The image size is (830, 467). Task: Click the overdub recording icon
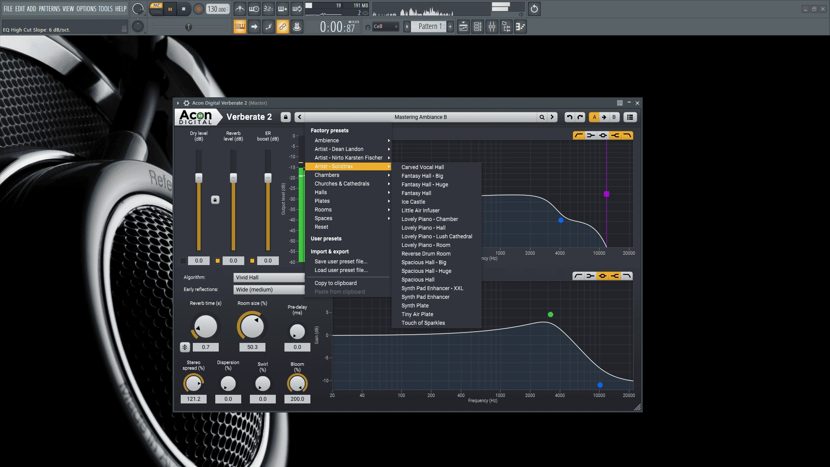coord(283,9)
